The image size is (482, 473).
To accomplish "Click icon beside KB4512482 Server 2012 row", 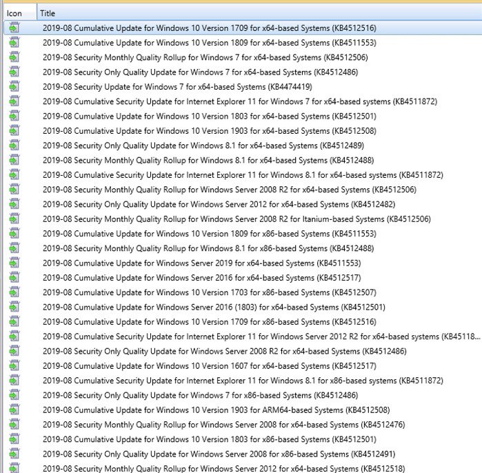I will (14, 204).
